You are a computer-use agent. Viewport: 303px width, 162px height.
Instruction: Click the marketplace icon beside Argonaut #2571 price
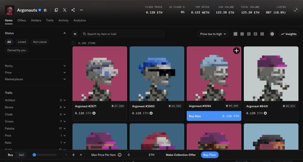click(94, 113)
